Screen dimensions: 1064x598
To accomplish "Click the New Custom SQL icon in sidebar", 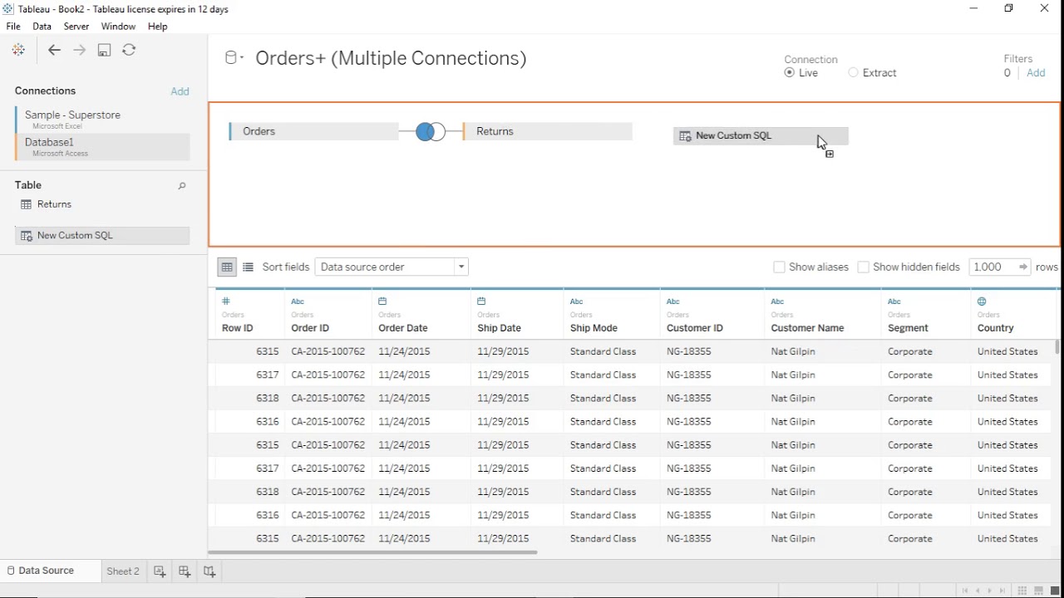I will coord(26,236).
